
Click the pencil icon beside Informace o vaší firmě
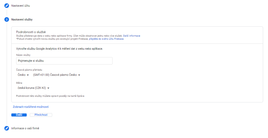[7, 128]
